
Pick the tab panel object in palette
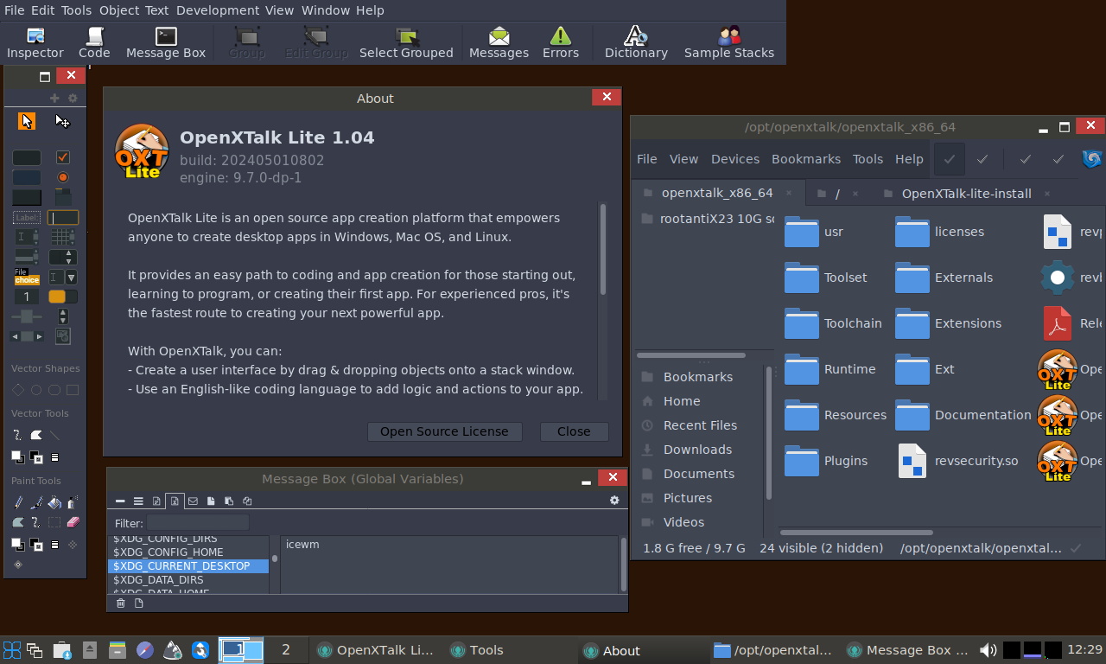click(63, 197)
